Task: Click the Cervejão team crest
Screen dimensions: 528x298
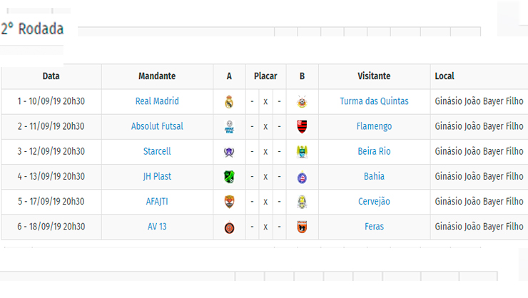Action: [x=302, y=202]
